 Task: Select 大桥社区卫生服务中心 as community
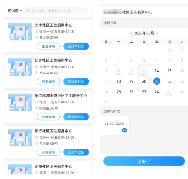76,46
